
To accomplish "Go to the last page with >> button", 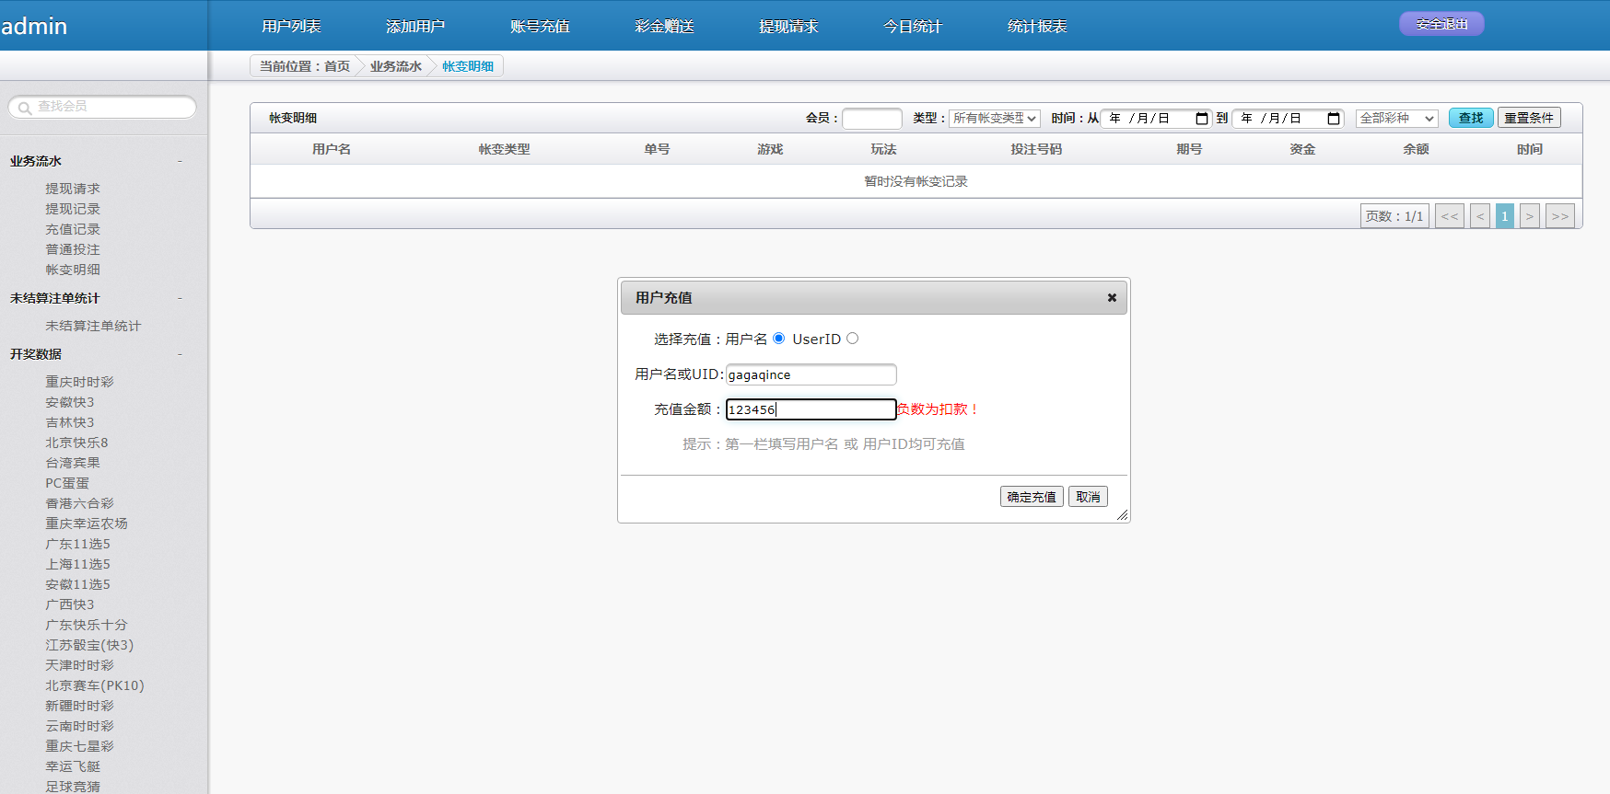I will [x=1559, y=216].
